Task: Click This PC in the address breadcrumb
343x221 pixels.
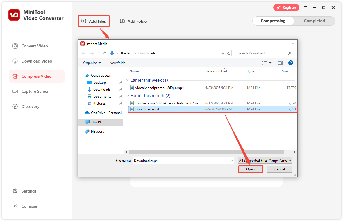Action: [x=126, y=53]
